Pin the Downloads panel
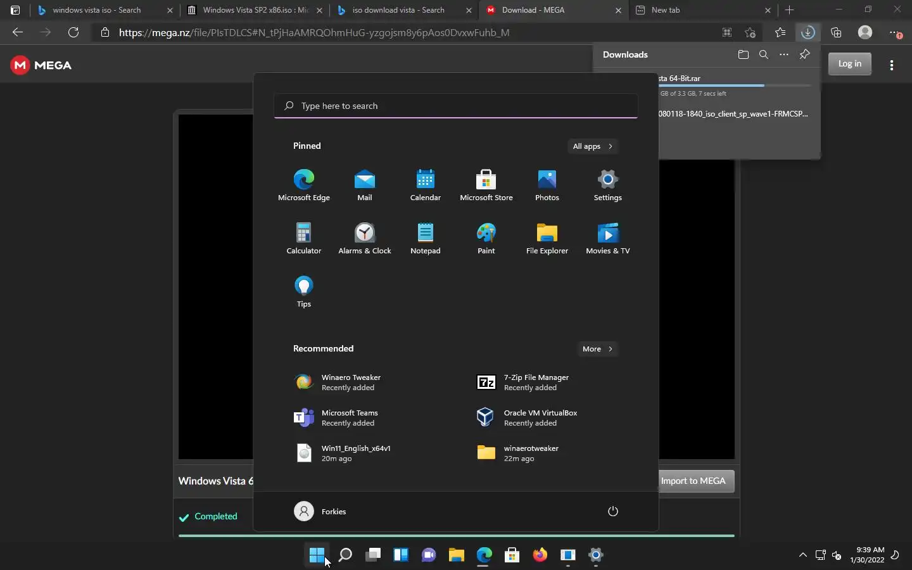The width and height of the screenshot is (912, 570). tap(804, 54)
